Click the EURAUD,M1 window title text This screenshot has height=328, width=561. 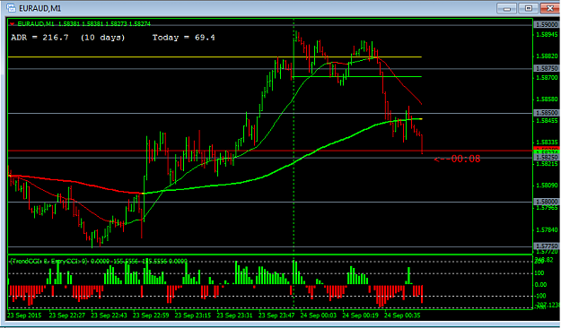point(39,8)
